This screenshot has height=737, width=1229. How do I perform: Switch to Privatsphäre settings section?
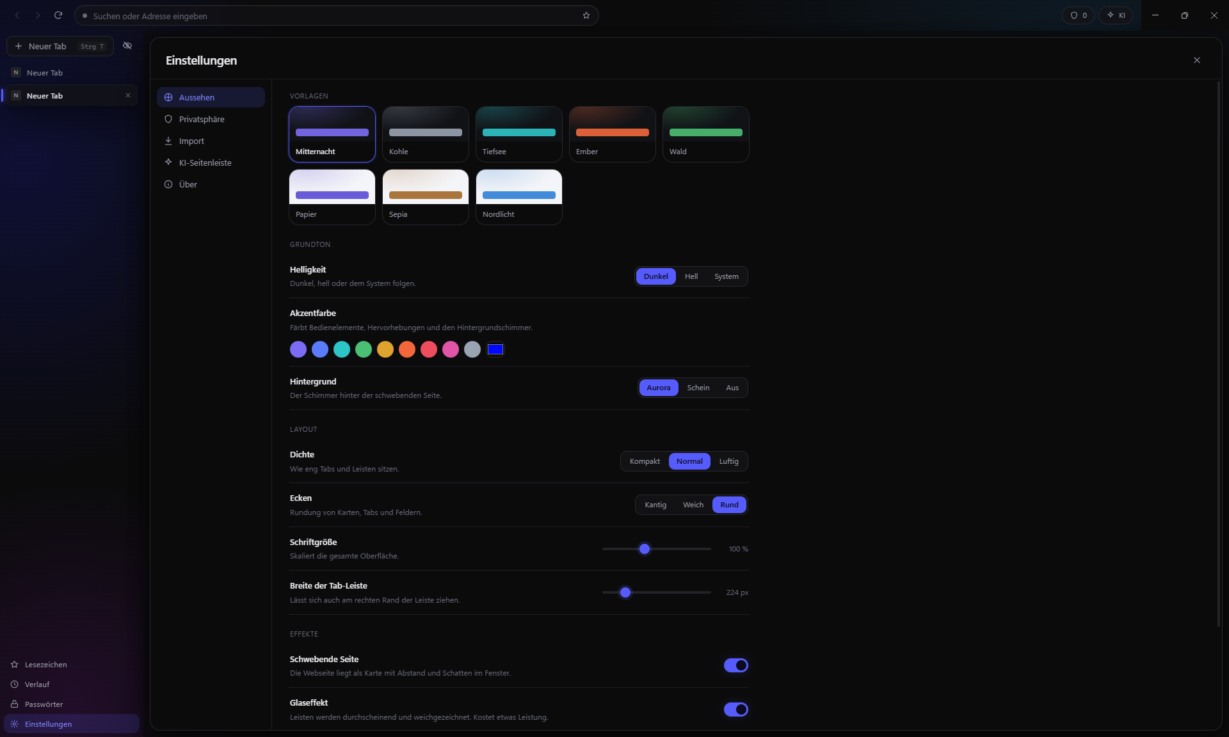tap(211, 119)
